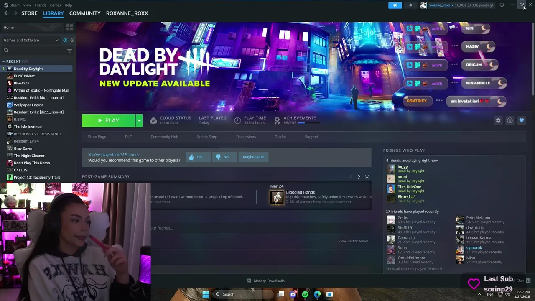Toggle favorite heart for Dead by Daylight

tap(521, 120)
